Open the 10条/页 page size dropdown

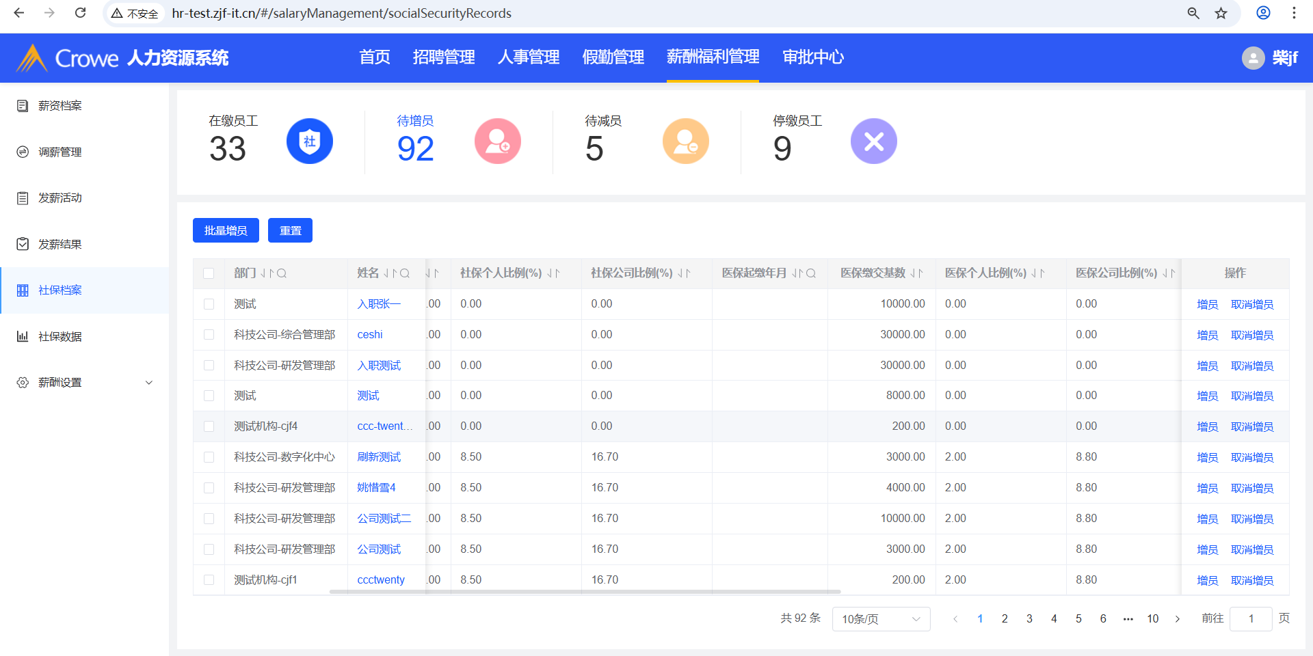(881, 619)
